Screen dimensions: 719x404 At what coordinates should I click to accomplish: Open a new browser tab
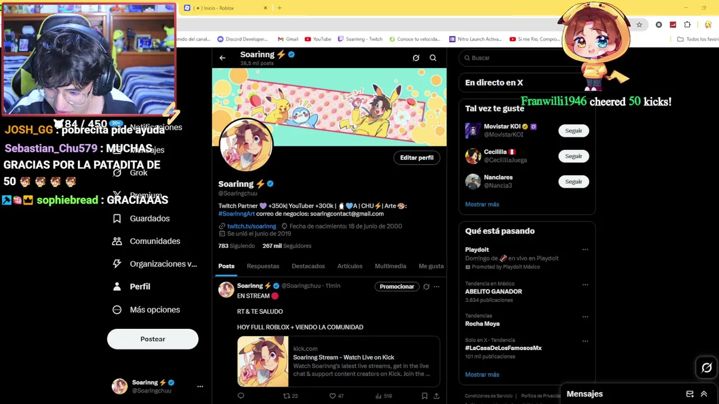tap(279, 8)
